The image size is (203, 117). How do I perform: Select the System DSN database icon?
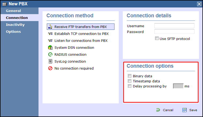tap(50, 47)
